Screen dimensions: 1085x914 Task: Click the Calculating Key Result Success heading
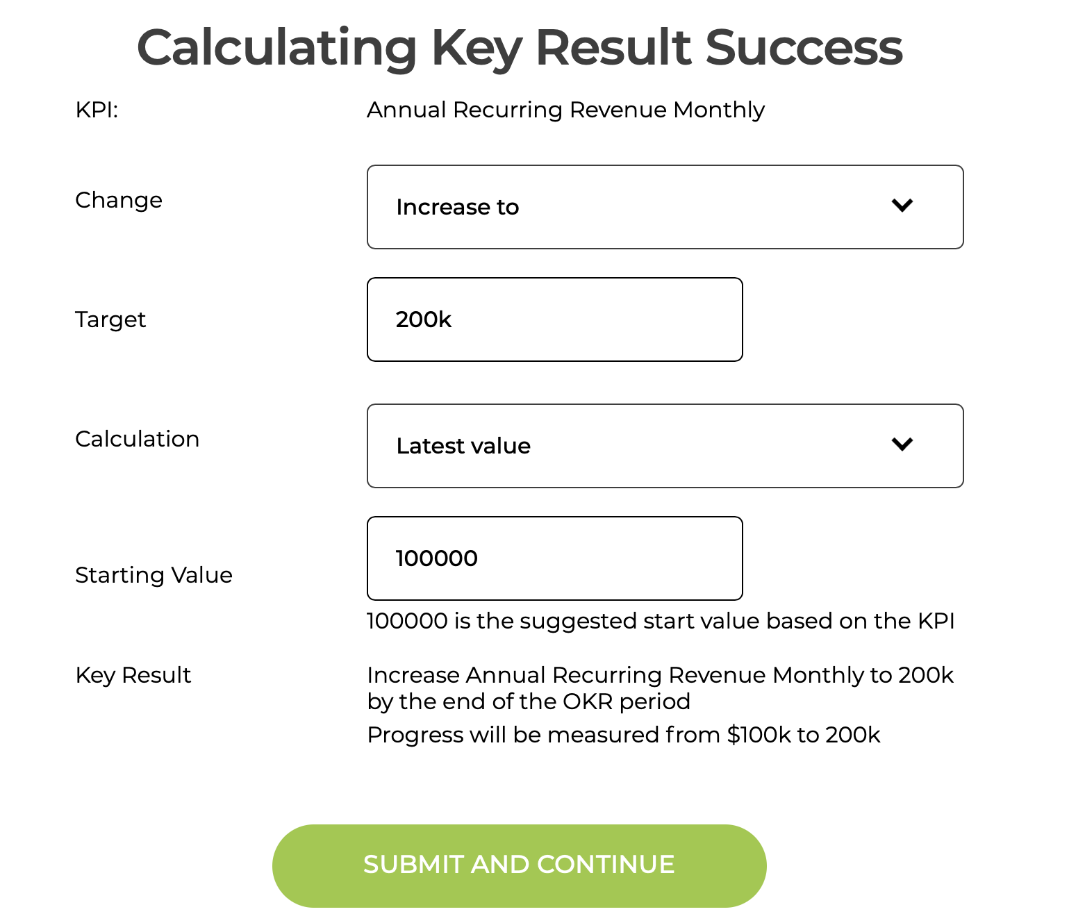coord(520,47)
